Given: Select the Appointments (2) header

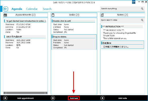Looking at the screenshot, I should (25, 15).
